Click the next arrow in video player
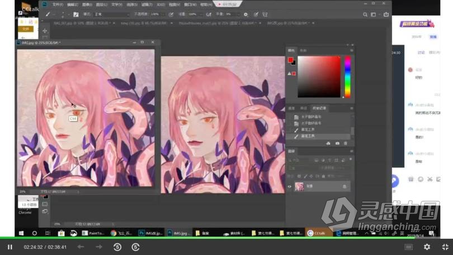 tap(99, 247)
